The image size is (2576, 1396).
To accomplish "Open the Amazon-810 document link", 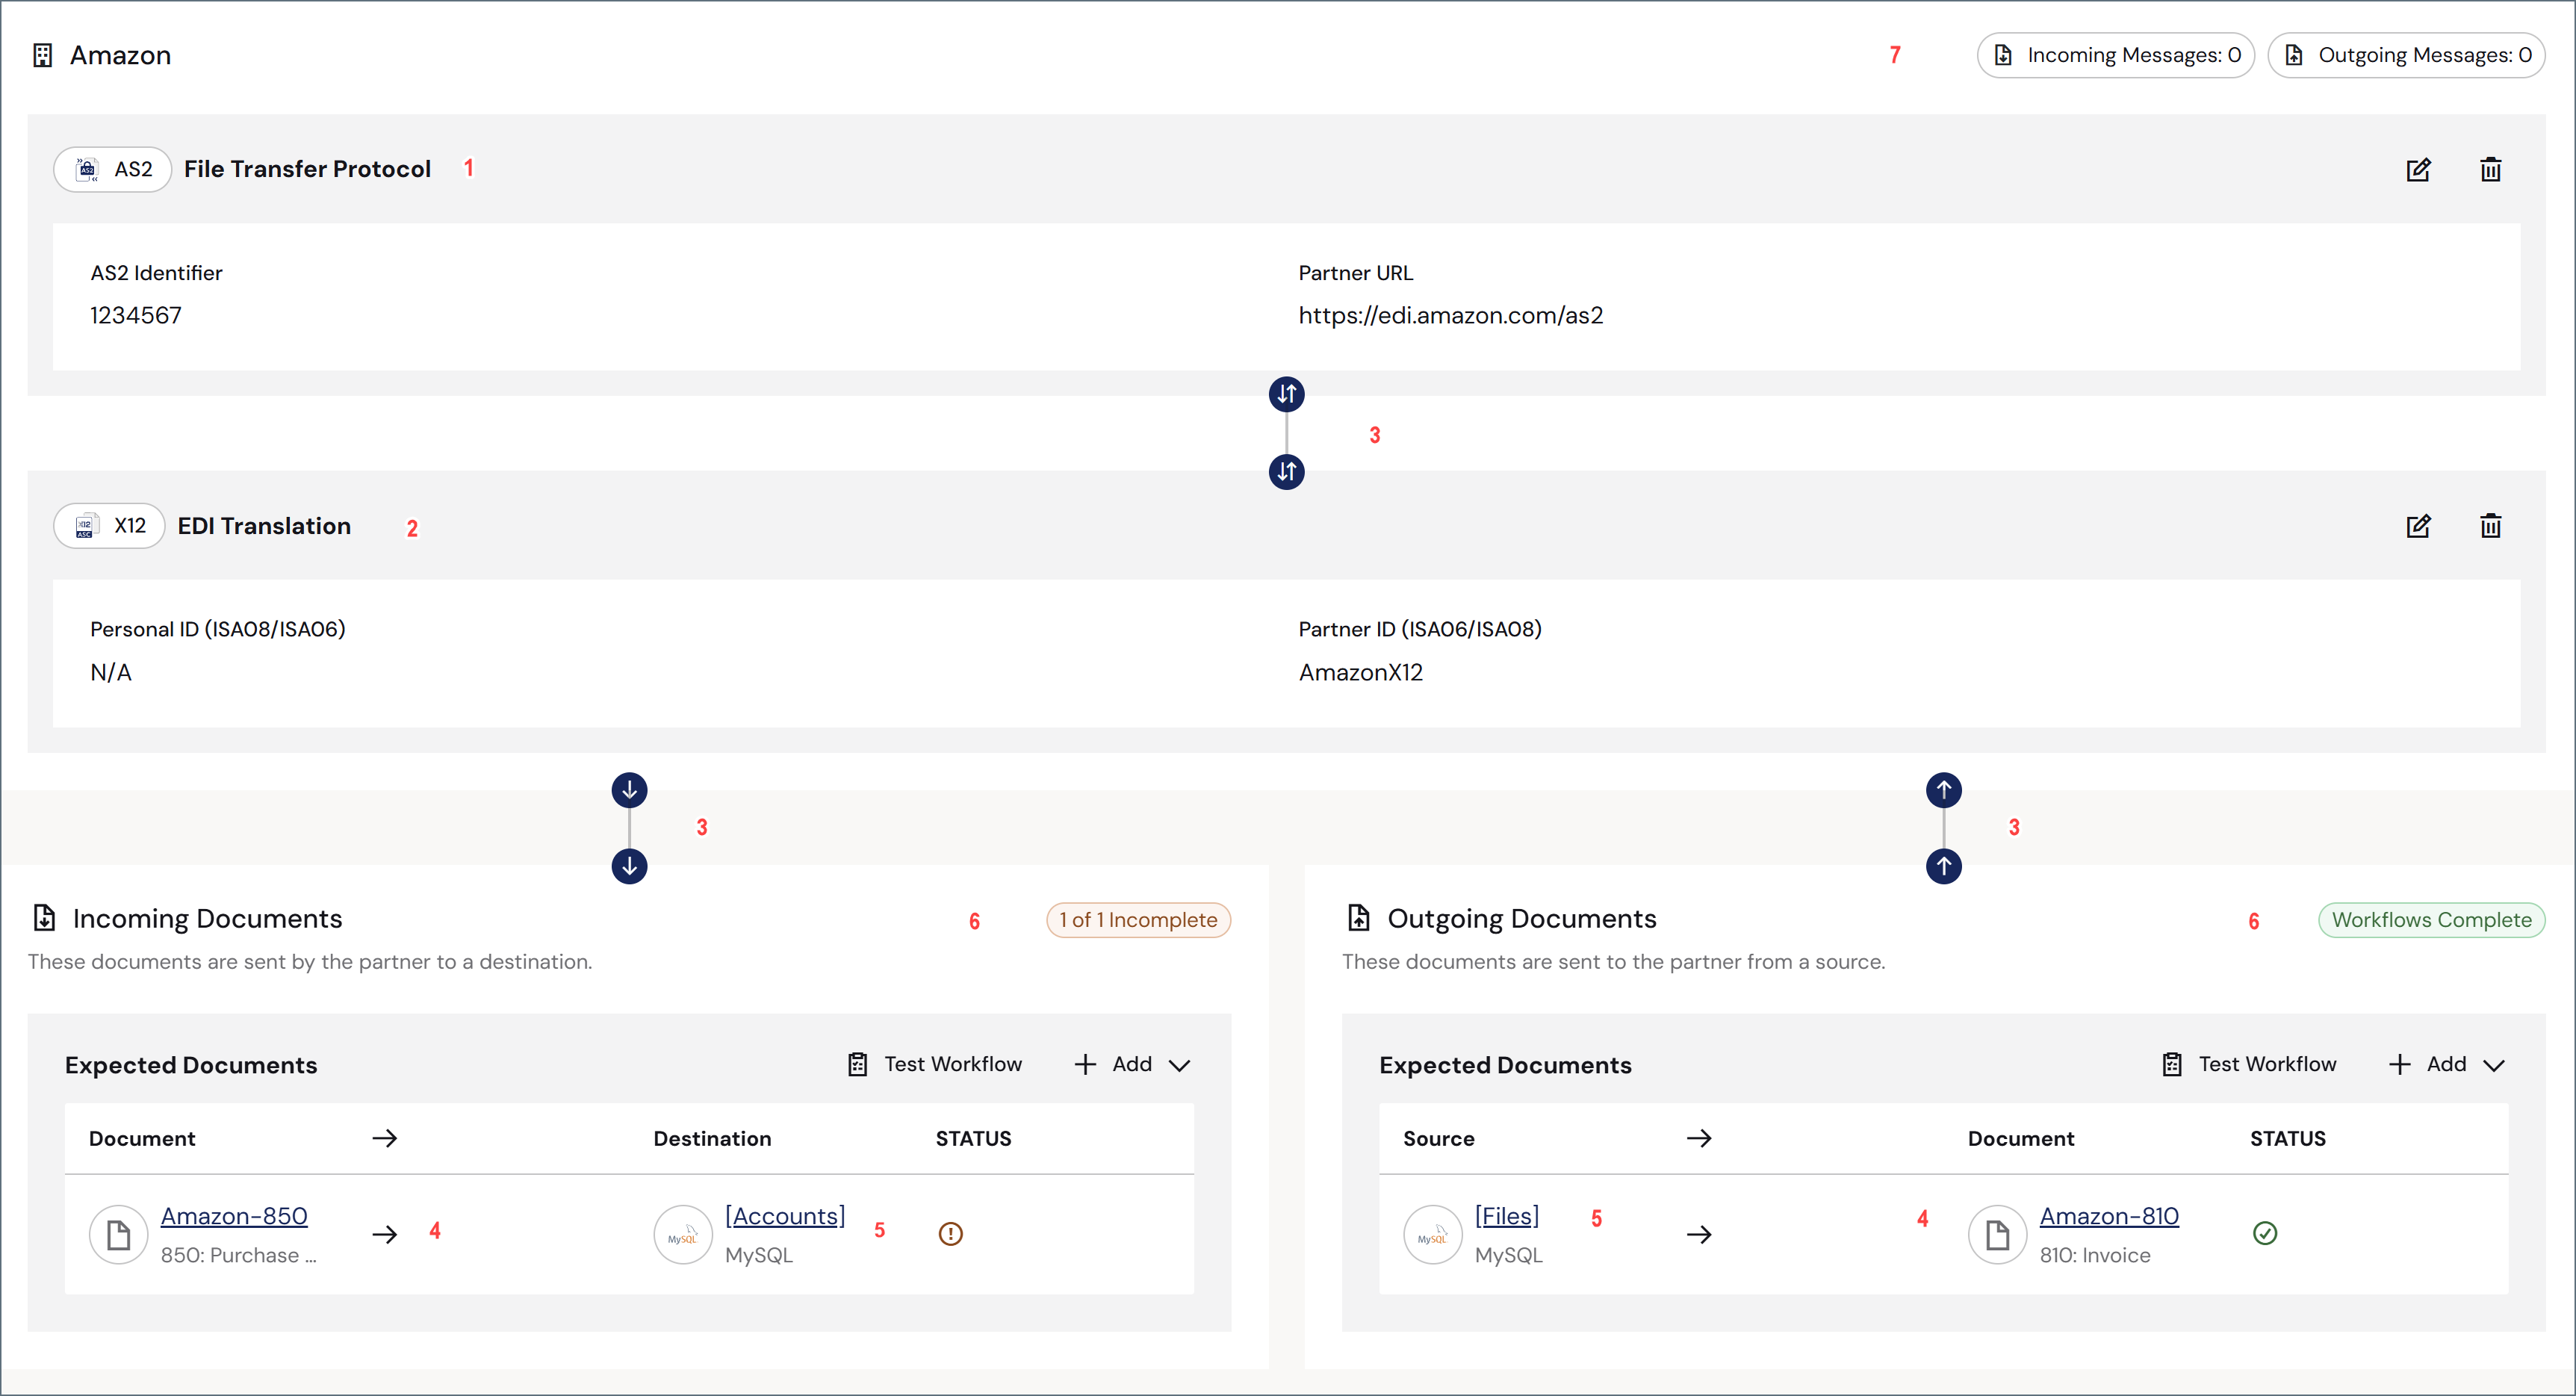I will [2109, 1216].
